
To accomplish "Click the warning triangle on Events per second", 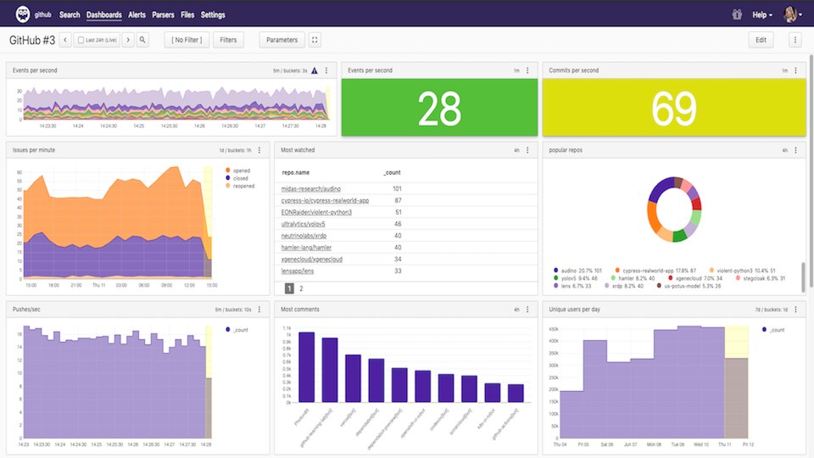I will tap(314, 70).
